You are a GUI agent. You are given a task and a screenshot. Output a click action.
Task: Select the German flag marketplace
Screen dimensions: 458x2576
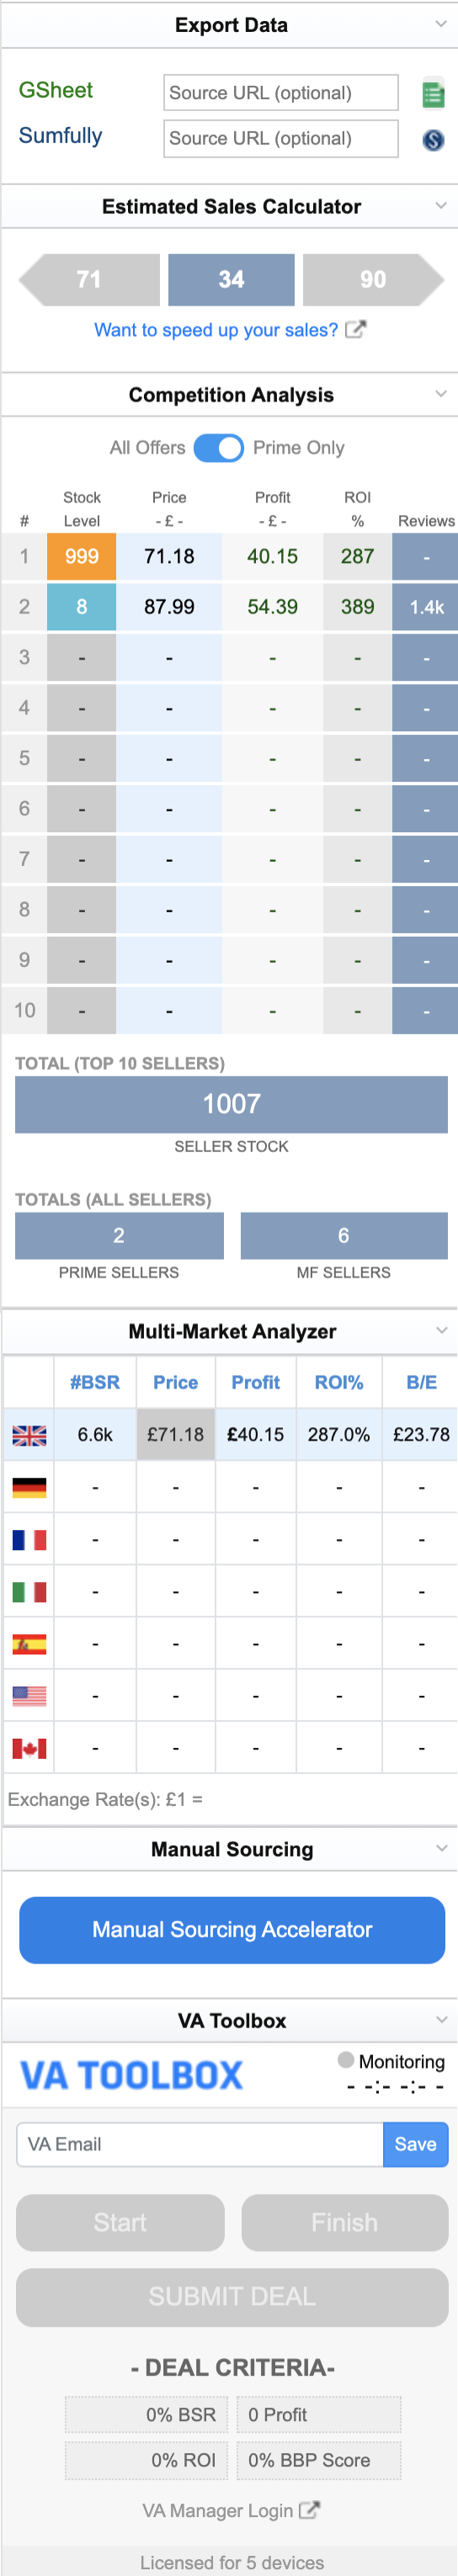point(29,1487)
